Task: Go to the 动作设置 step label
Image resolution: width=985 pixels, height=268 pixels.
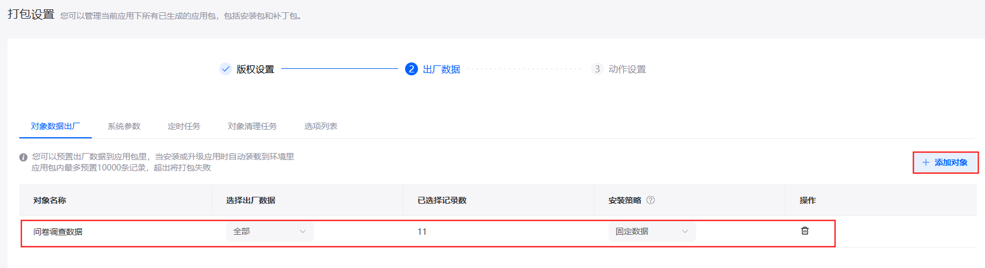Action: [627, 69]
